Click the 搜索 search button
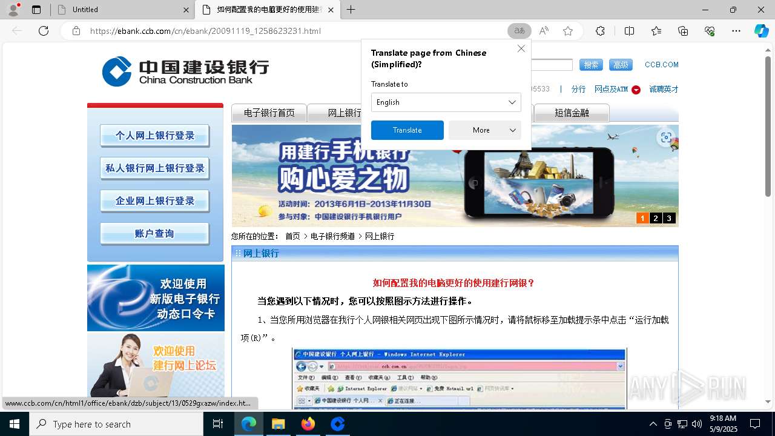The height and width of the screenshot is (436, 775). [591, 65]
